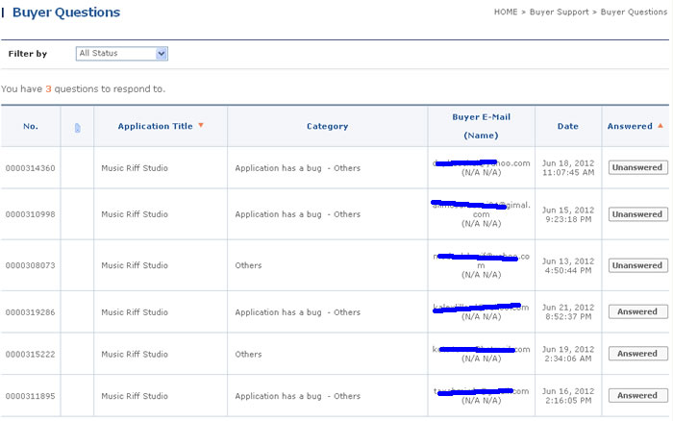Click the Date column header

point(567,127)
